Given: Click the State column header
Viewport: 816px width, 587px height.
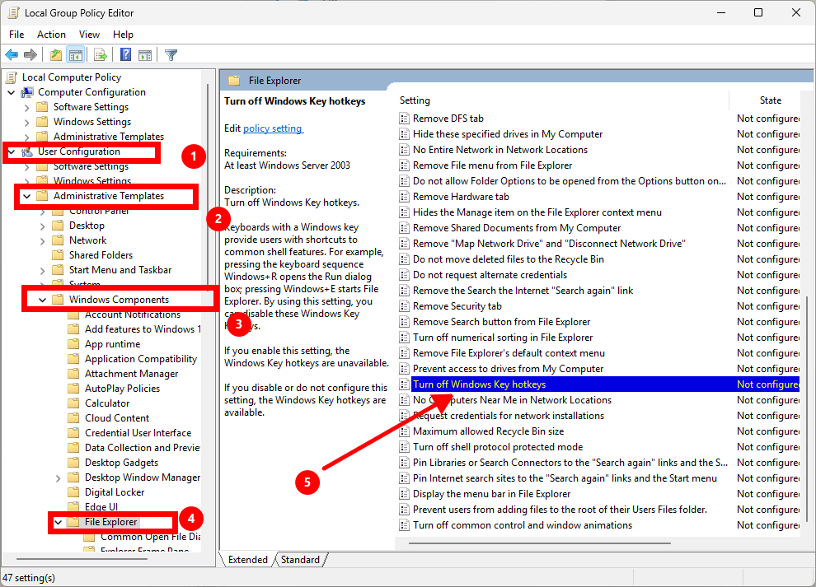Looking at the screenshot, I should [770, 100].
